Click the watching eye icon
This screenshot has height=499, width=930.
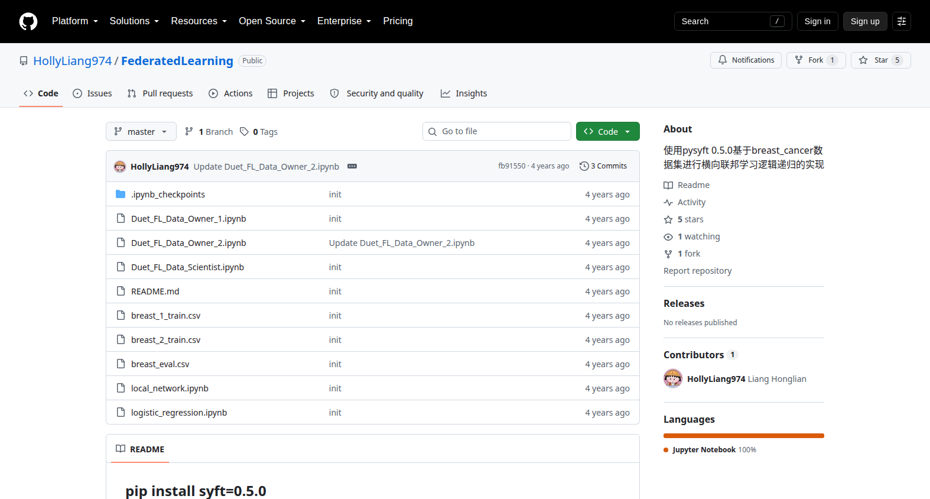(x=668, y=236)
